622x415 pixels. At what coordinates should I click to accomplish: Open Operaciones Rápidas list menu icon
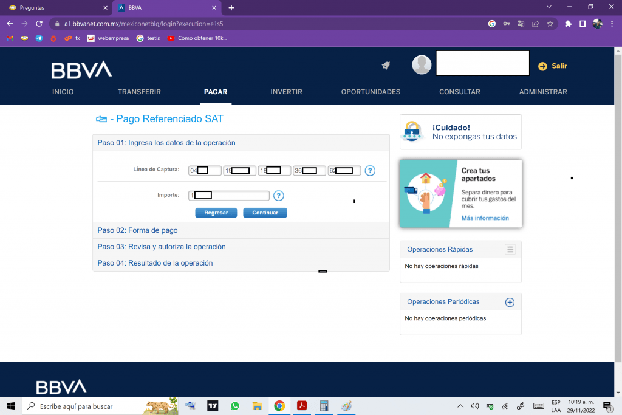(x=510, y=249)
